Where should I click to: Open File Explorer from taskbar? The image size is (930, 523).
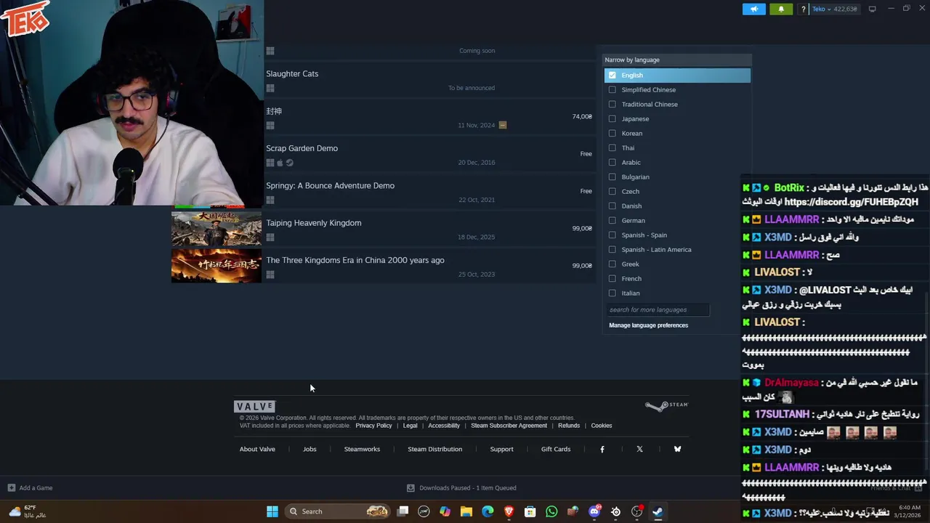pyautogui.click(x=466, y=511)
